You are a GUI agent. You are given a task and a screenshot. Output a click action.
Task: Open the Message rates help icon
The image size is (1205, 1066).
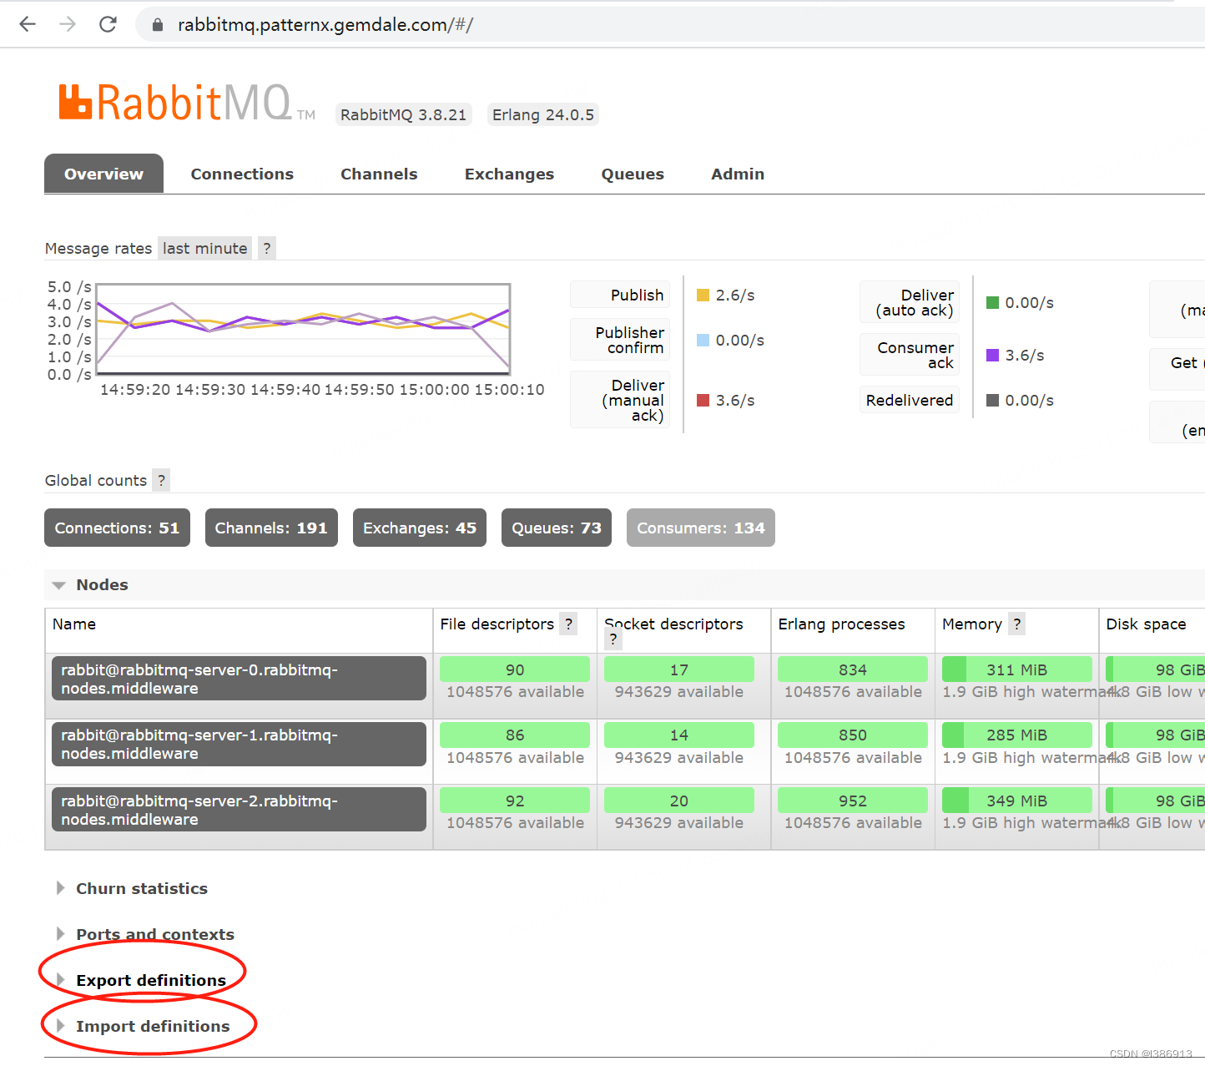coord(266,248)
